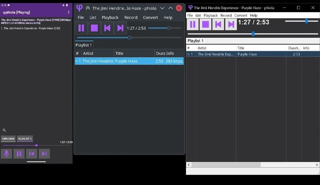The height and width of the screenshot is (185, 320).
Task: Click the 1:27 / 2:53 time display in Windows window
Action: click(253, 22)
